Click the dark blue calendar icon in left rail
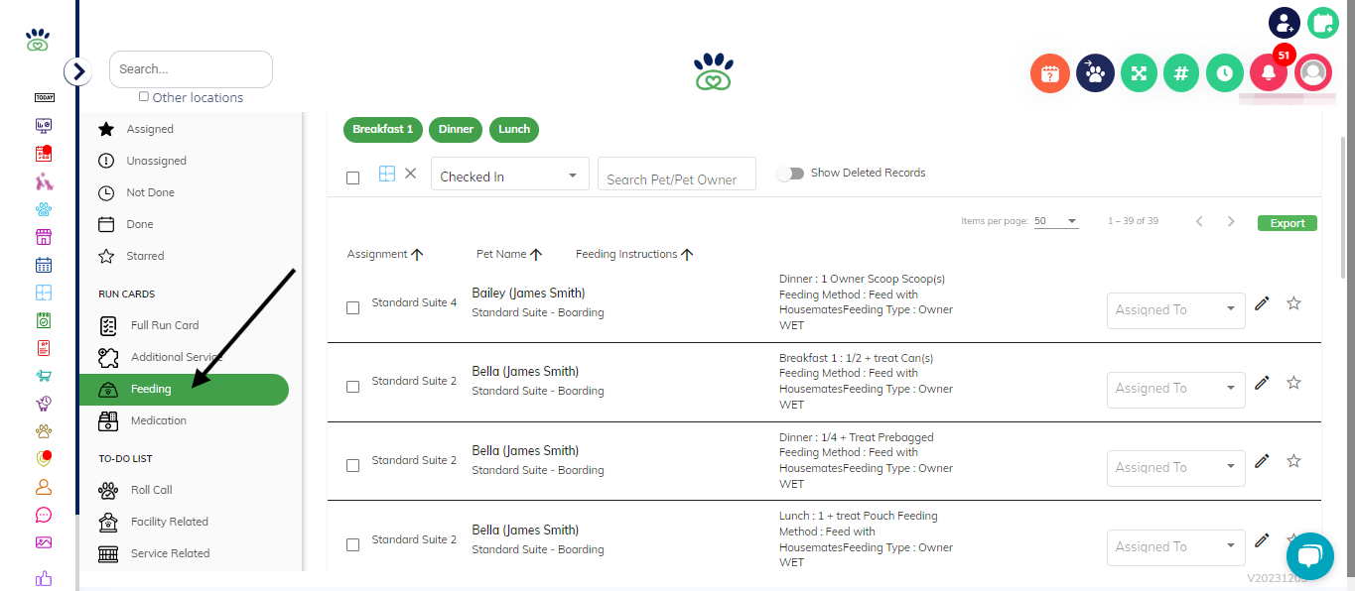Screen dimensions: 1355x591 point(44,265)
